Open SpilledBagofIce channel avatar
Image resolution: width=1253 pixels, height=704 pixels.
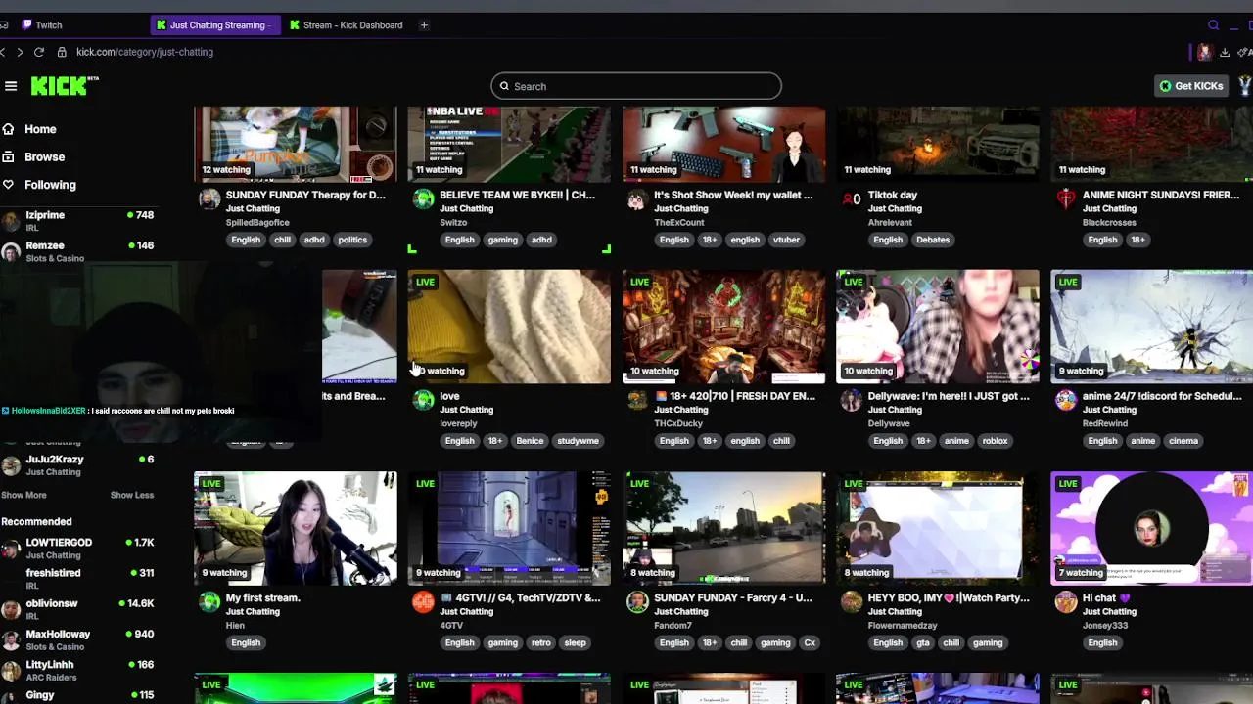(x=209, y=200)
